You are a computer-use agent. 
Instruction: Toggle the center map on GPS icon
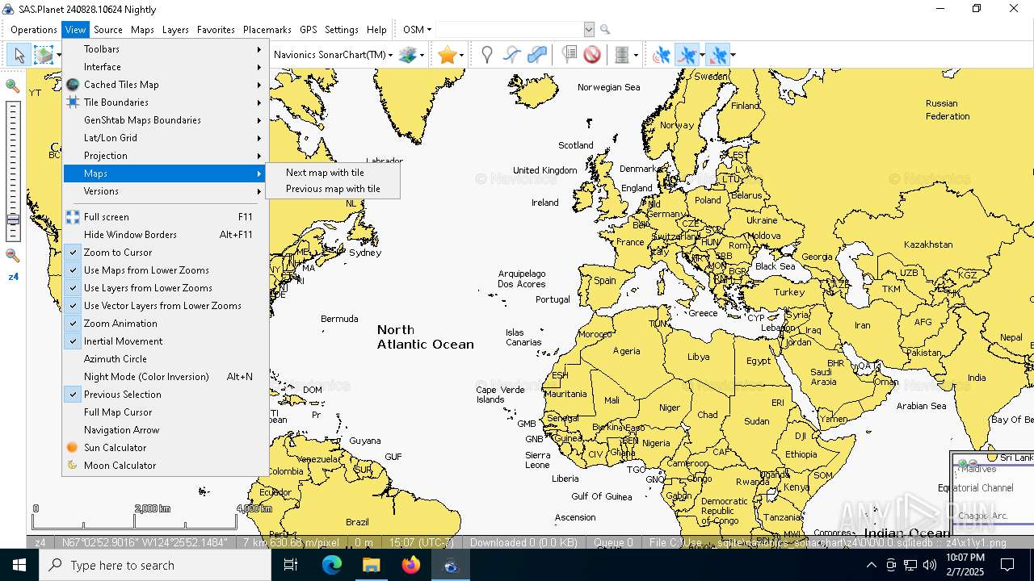(x=717, y=55)
